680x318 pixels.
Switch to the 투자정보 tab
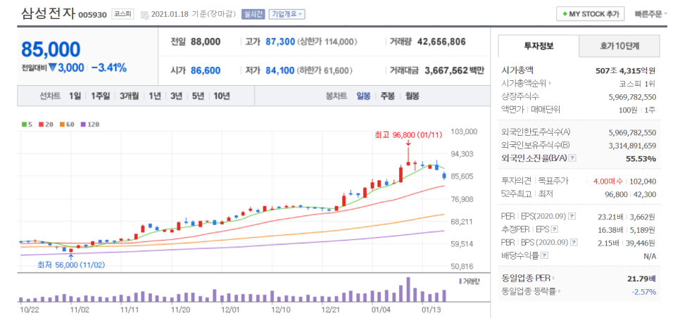point(539,46)
